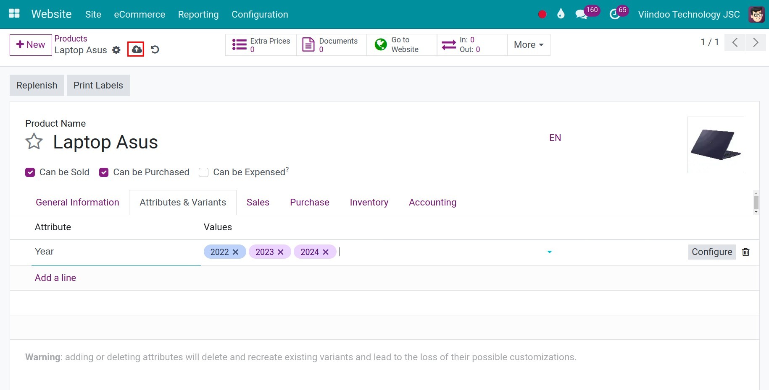Open the General Information tab

pos(77,203)
